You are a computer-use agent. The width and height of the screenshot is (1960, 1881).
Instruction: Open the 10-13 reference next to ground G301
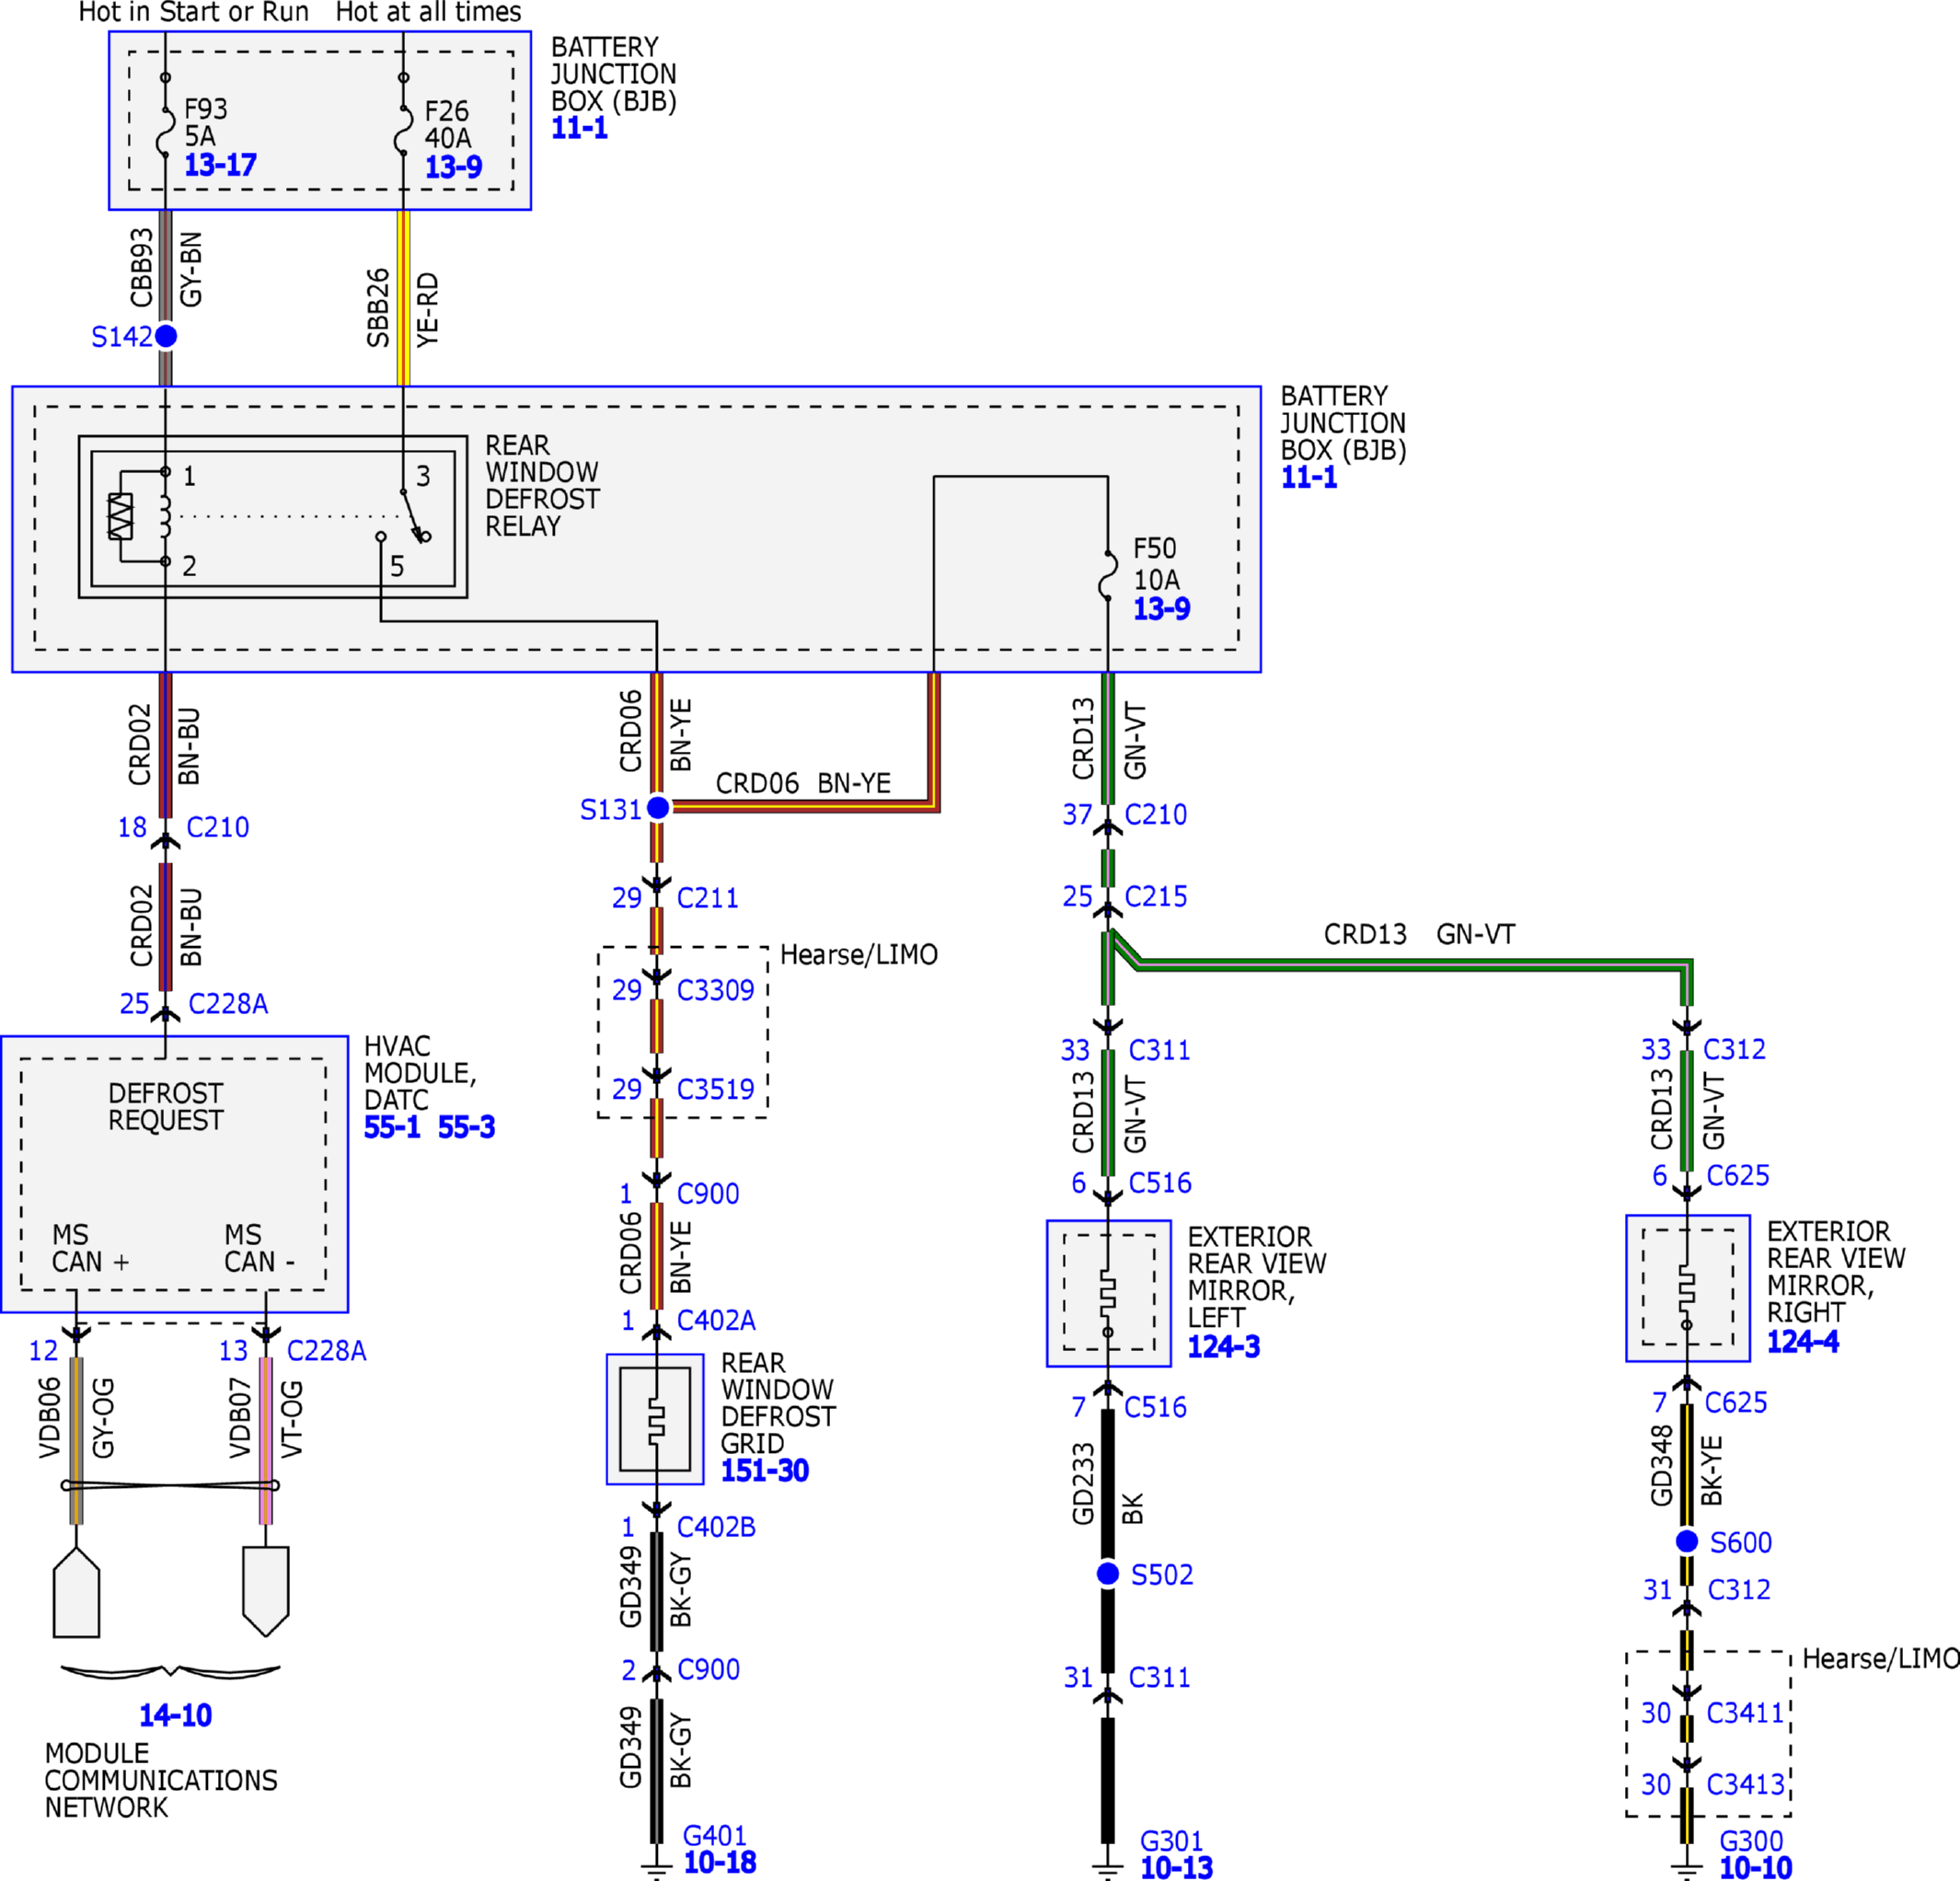click(x=1176, y=1867)
